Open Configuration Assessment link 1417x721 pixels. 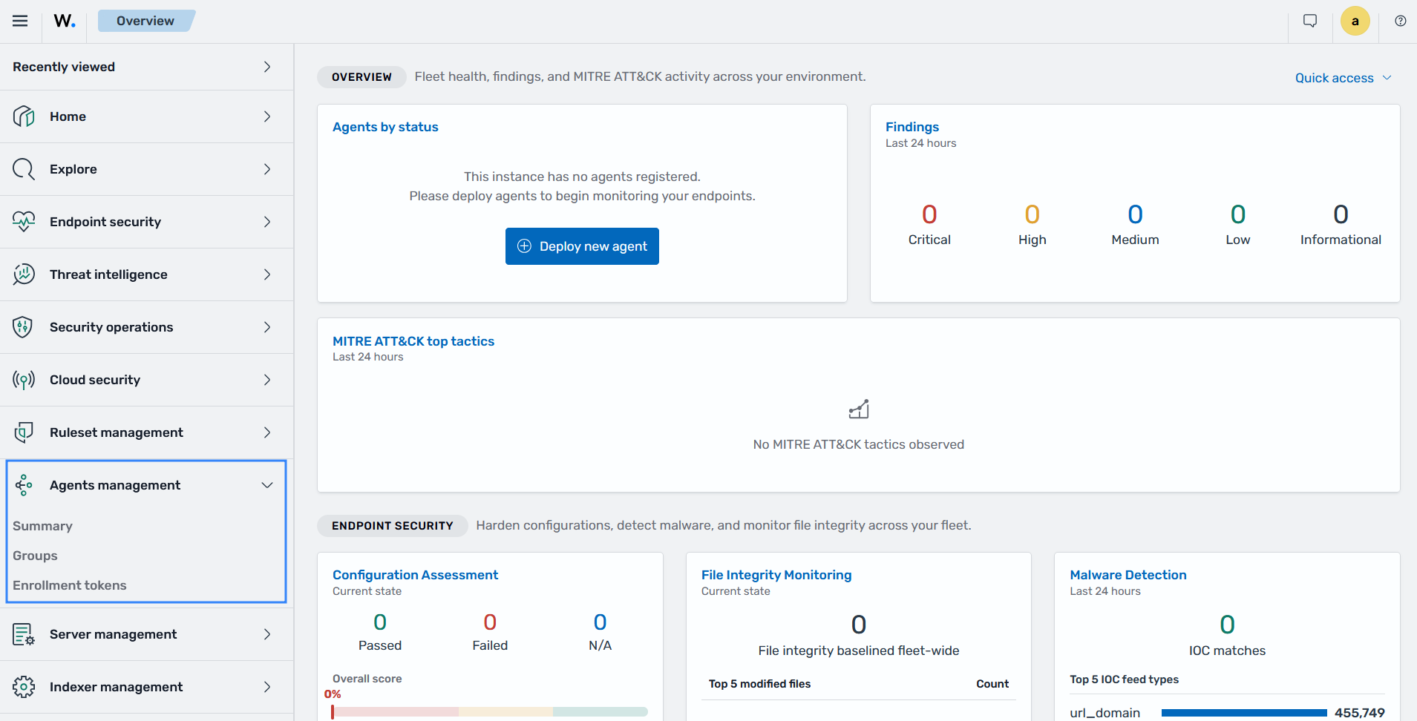tap(415, 575)
